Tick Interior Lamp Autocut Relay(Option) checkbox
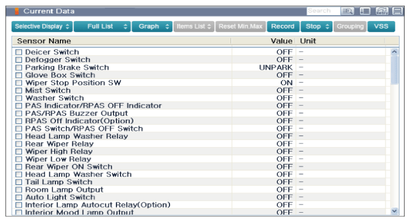Viewport: 410px width, 222px height. pyautogui.click(x=19, y=205)
